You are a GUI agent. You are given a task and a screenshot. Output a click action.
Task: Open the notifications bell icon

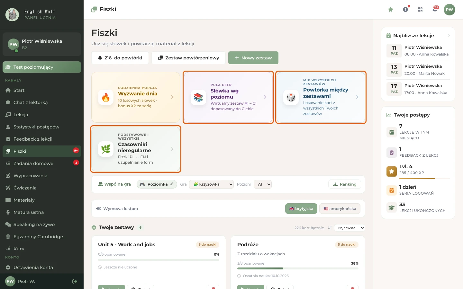tap(435, 10)
